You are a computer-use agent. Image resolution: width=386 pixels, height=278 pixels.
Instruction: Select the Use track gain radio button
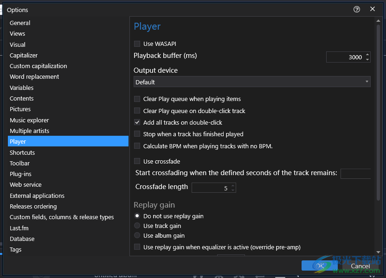point(137,226)
